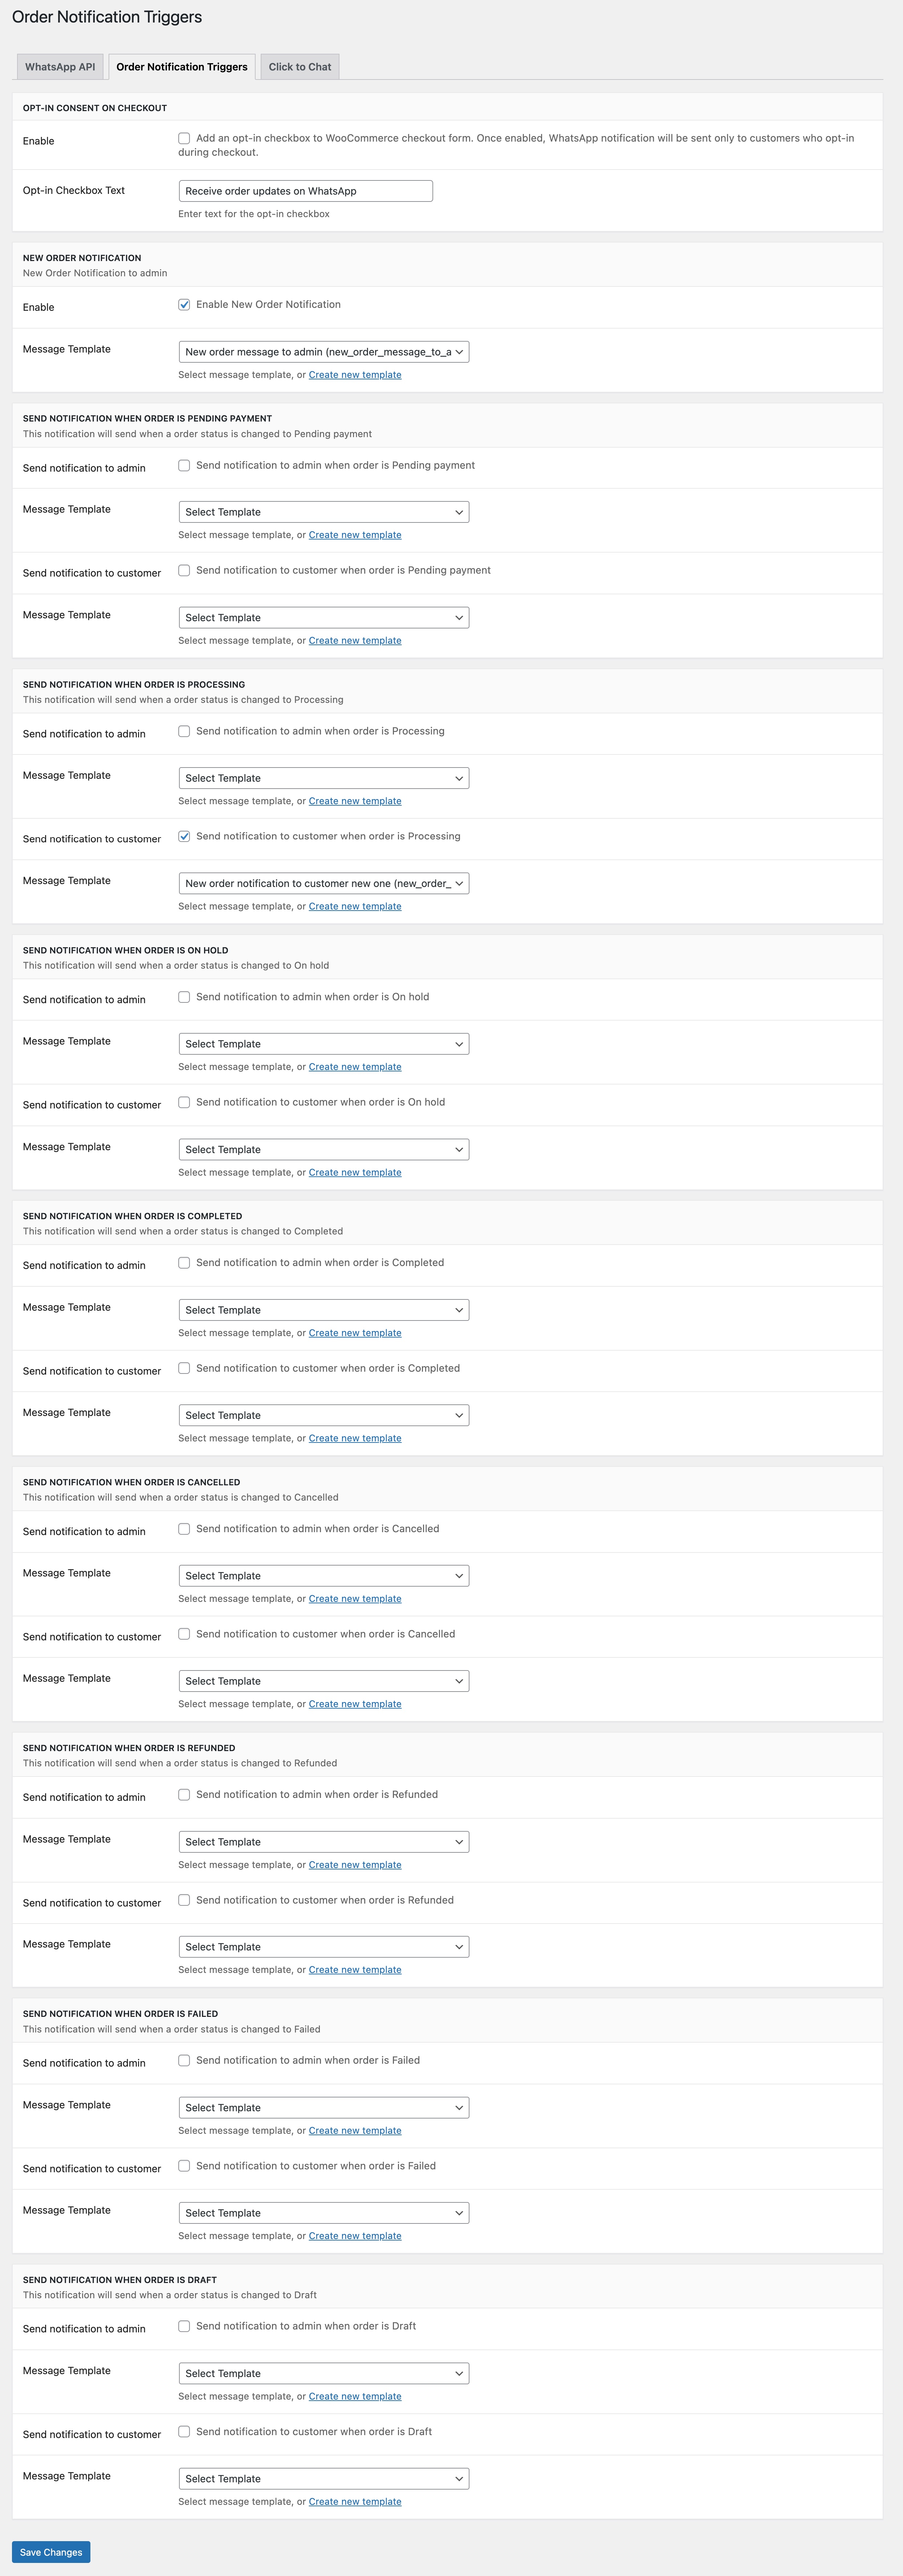
Task: Expand admin template dropdown for On hold
Action: pyautogui.click(x=323, y=1044)
